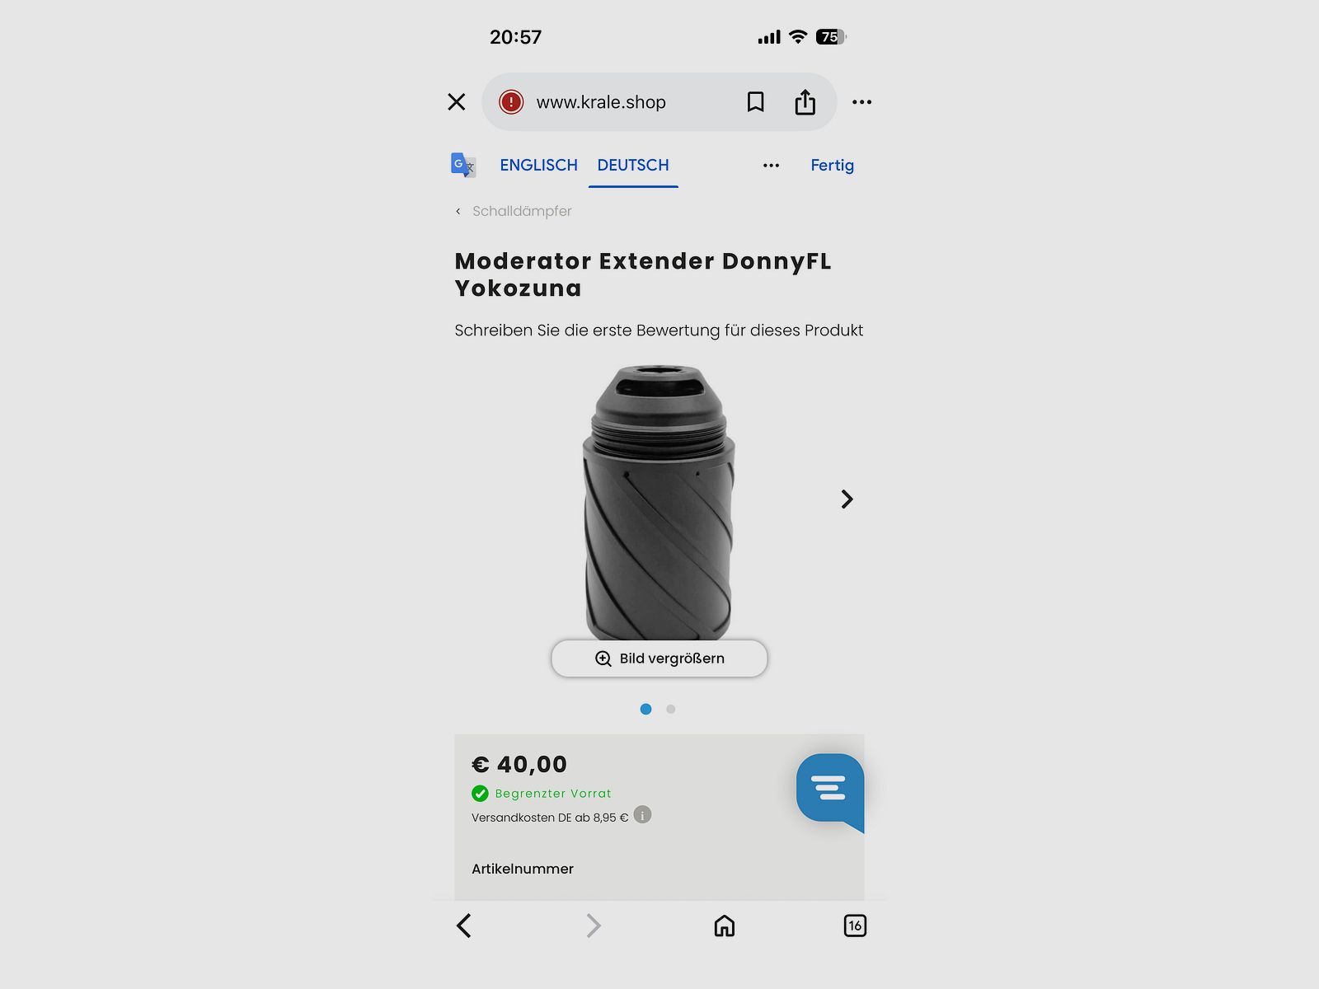Select the DEUTSCH language tab

633,165
